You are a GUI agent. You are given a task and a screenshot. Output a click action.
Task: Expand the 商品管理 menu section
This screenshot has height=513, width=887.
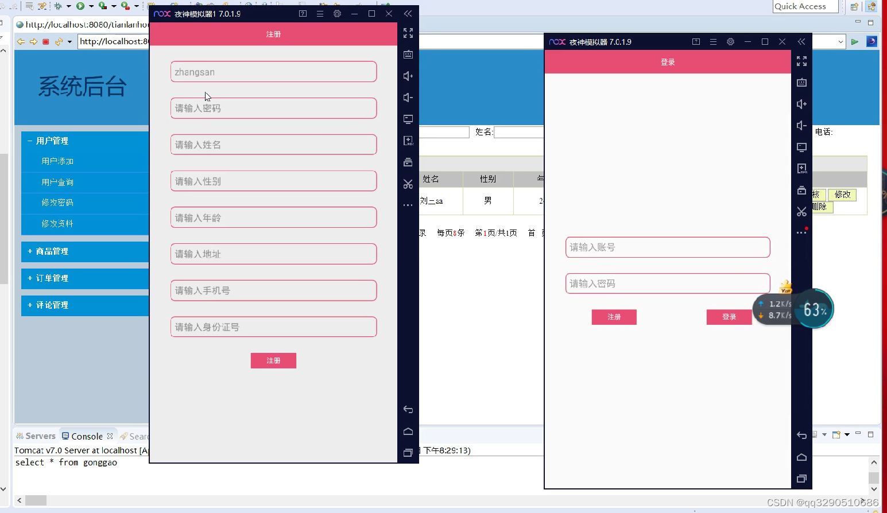[x=85, y=251]
